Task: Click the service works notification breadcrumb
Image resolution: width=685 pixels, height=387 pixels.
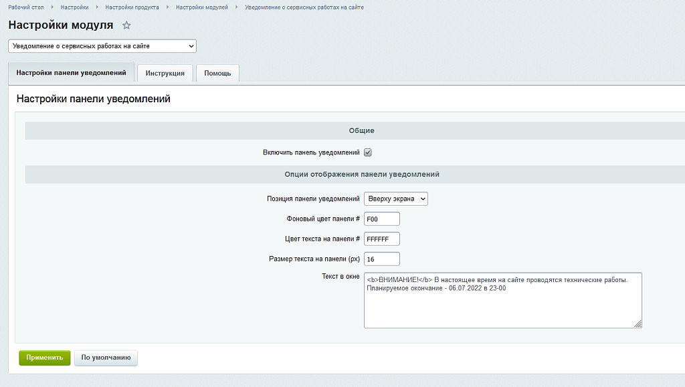Action: 304,7
